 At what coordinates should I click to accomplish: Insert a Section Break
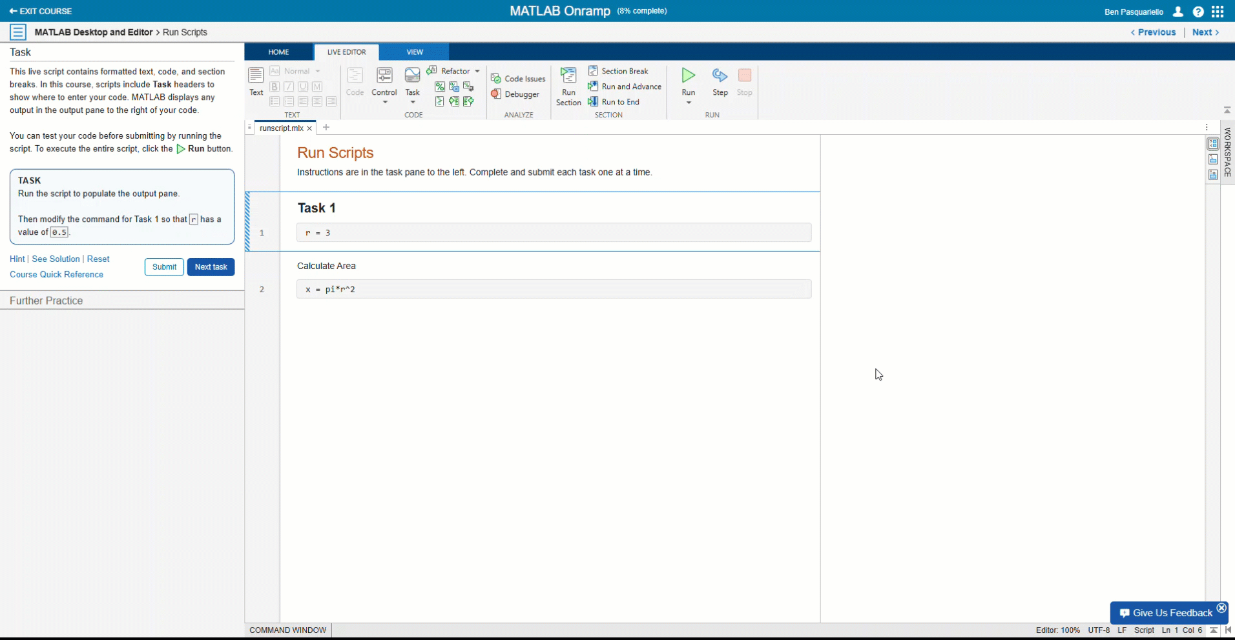tap(618, 71)
